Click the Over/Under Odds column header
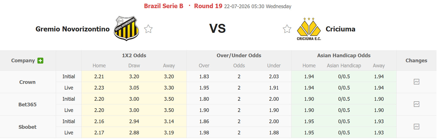Image resolution: width=437 pixels, height=140 pixels. pyautogui.click(x=239, y=56)
